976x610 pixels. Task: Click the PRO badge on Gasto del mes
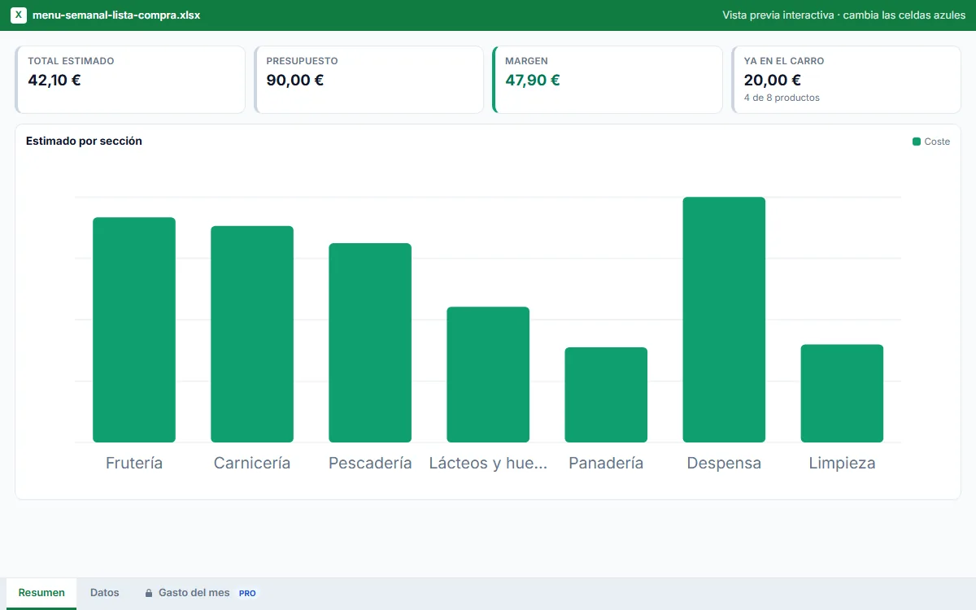[x=247, y=594]
